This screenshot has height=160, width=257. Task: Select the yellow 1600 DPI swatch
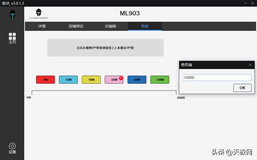[x=91, y=80]
